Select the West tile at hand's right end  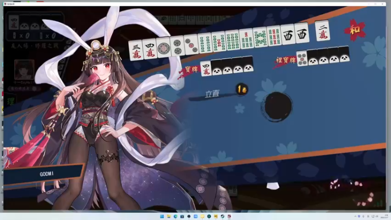point(302,32)
